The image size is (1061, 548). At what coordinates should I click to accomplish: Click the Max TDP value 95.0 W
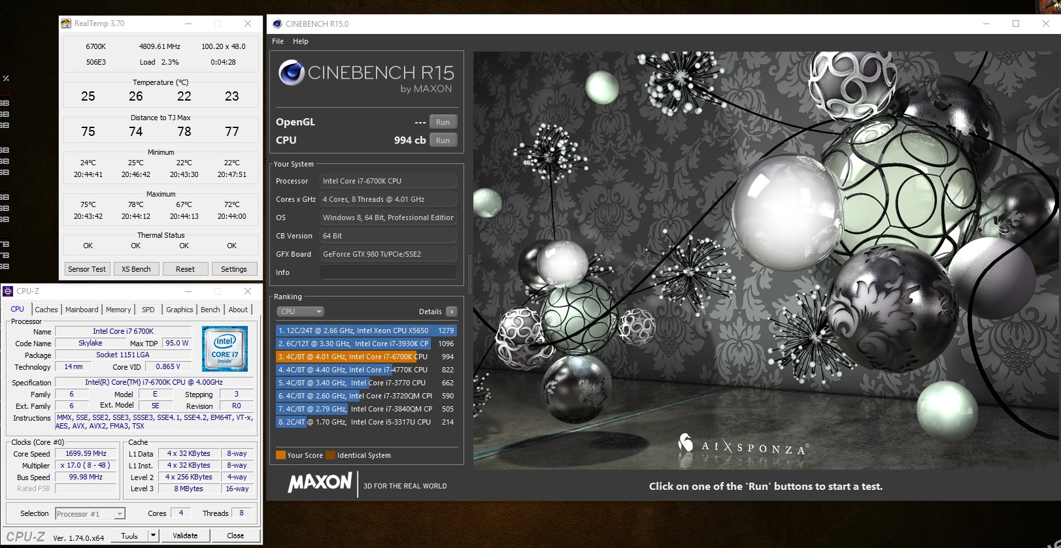coord(177,343)
